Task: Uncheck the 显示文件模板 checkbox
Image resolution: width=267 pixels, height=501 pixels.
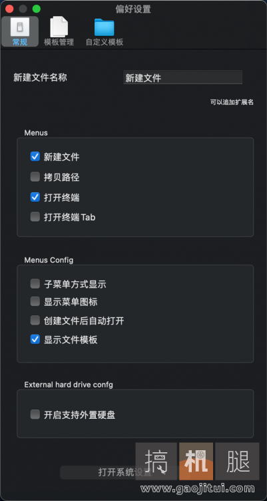Action: point(35,339)
